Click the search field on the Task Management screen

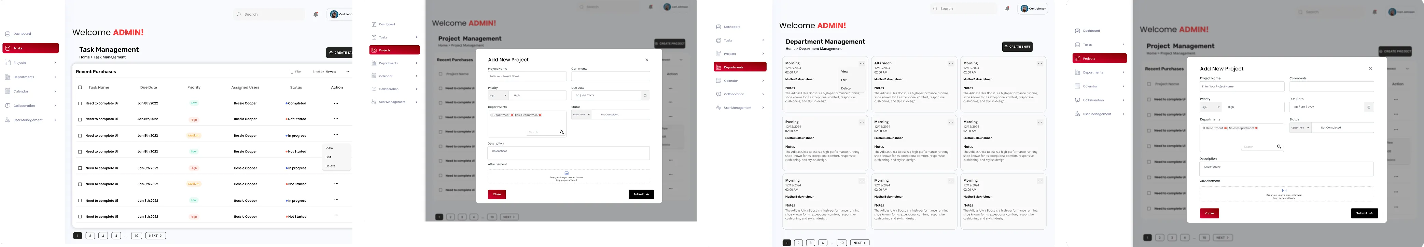(269, 14)
